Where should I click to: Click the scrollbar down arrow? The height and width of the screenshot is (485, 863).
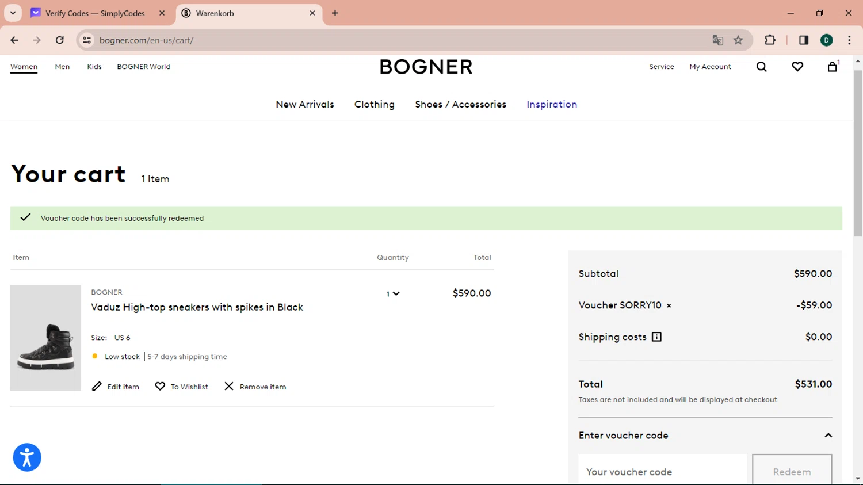pyautogui.click(x=858, y=478)
